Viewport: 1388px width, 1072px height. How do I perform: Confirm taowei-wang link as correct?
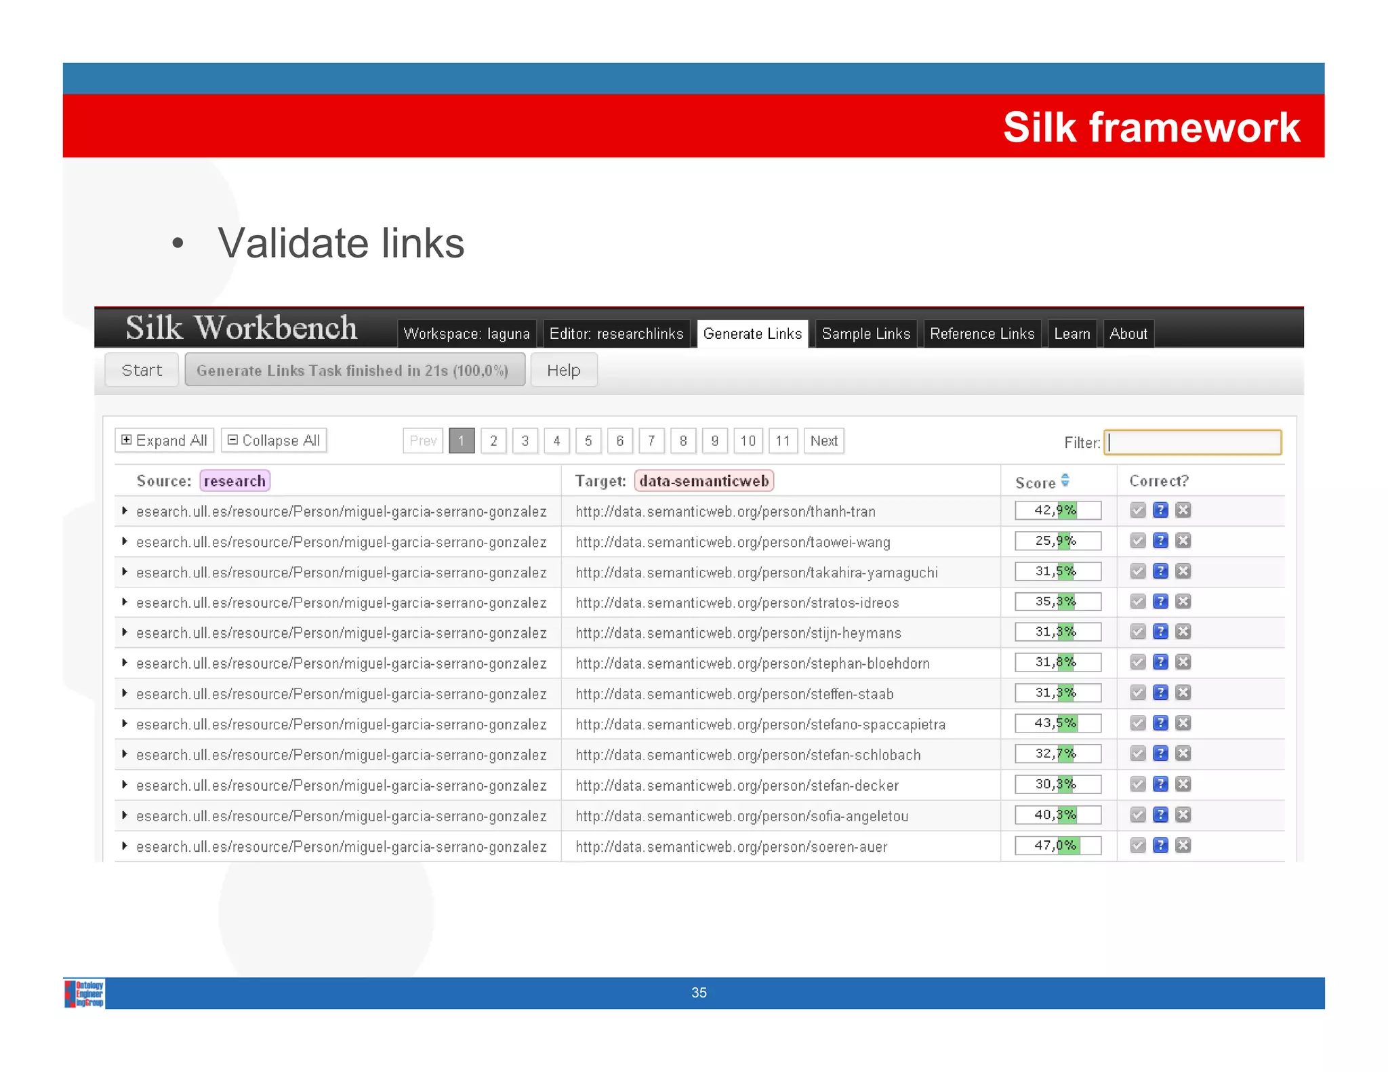pos(1138,541)
